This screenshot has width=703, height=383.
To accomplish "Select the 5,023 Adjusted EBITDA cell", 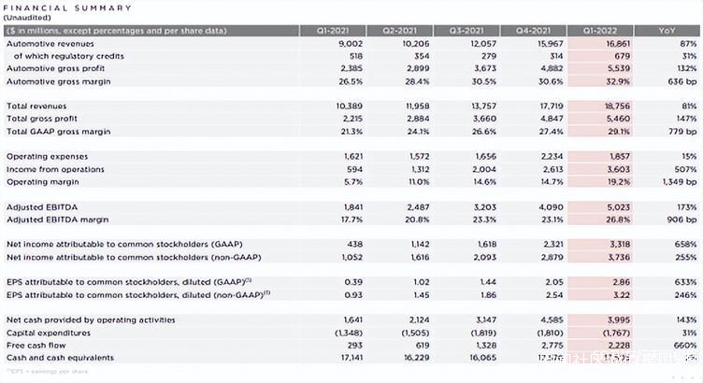I will [x=610, y=206].
